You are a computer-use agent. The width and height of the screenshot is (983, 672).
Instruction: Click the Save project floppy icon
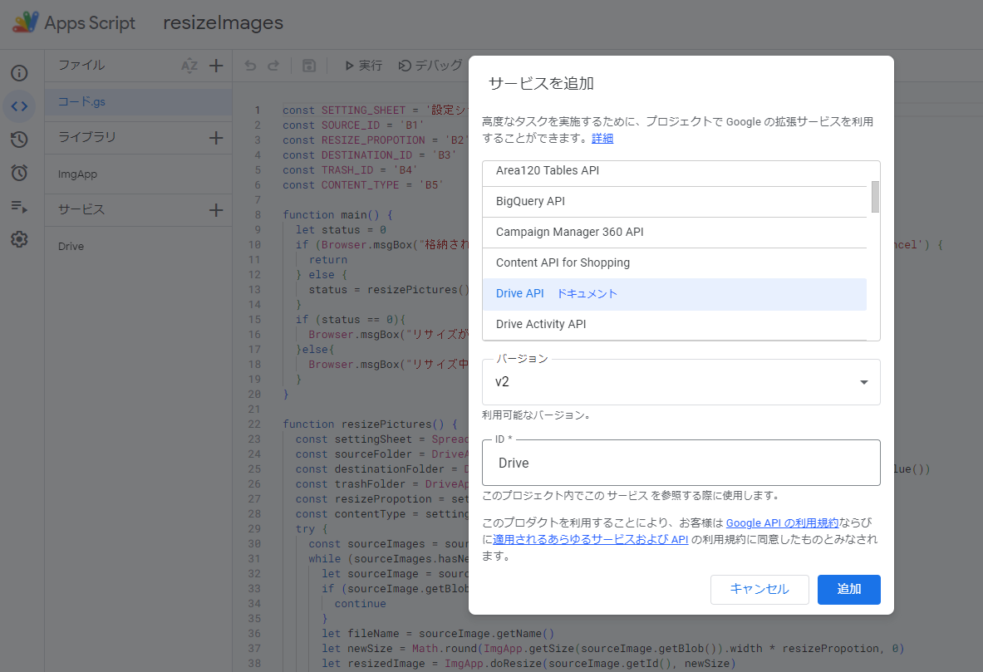[x=309, y=65]
